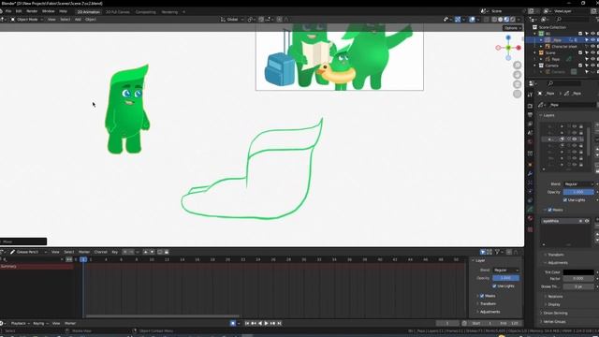
Task: Click the viewport gizmo red X axis
Action: click(x=519, y=48)
